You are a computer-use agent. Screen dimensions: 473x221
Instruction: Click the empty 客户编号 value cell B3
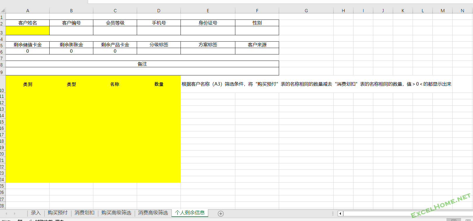point(71,31)
